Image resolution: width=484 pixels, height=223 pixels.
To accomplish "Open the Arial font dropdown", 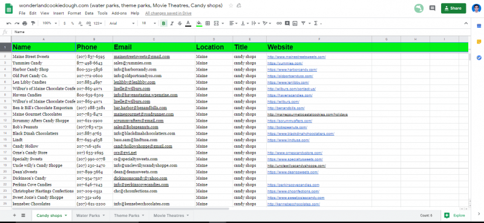I will click(122, 24).
